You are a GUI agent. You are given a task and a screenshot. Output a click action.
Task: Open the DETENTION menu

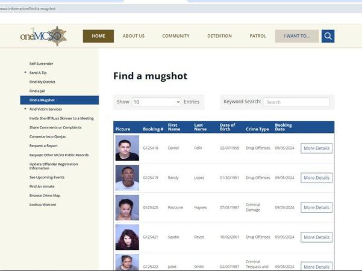coord(219,36)
